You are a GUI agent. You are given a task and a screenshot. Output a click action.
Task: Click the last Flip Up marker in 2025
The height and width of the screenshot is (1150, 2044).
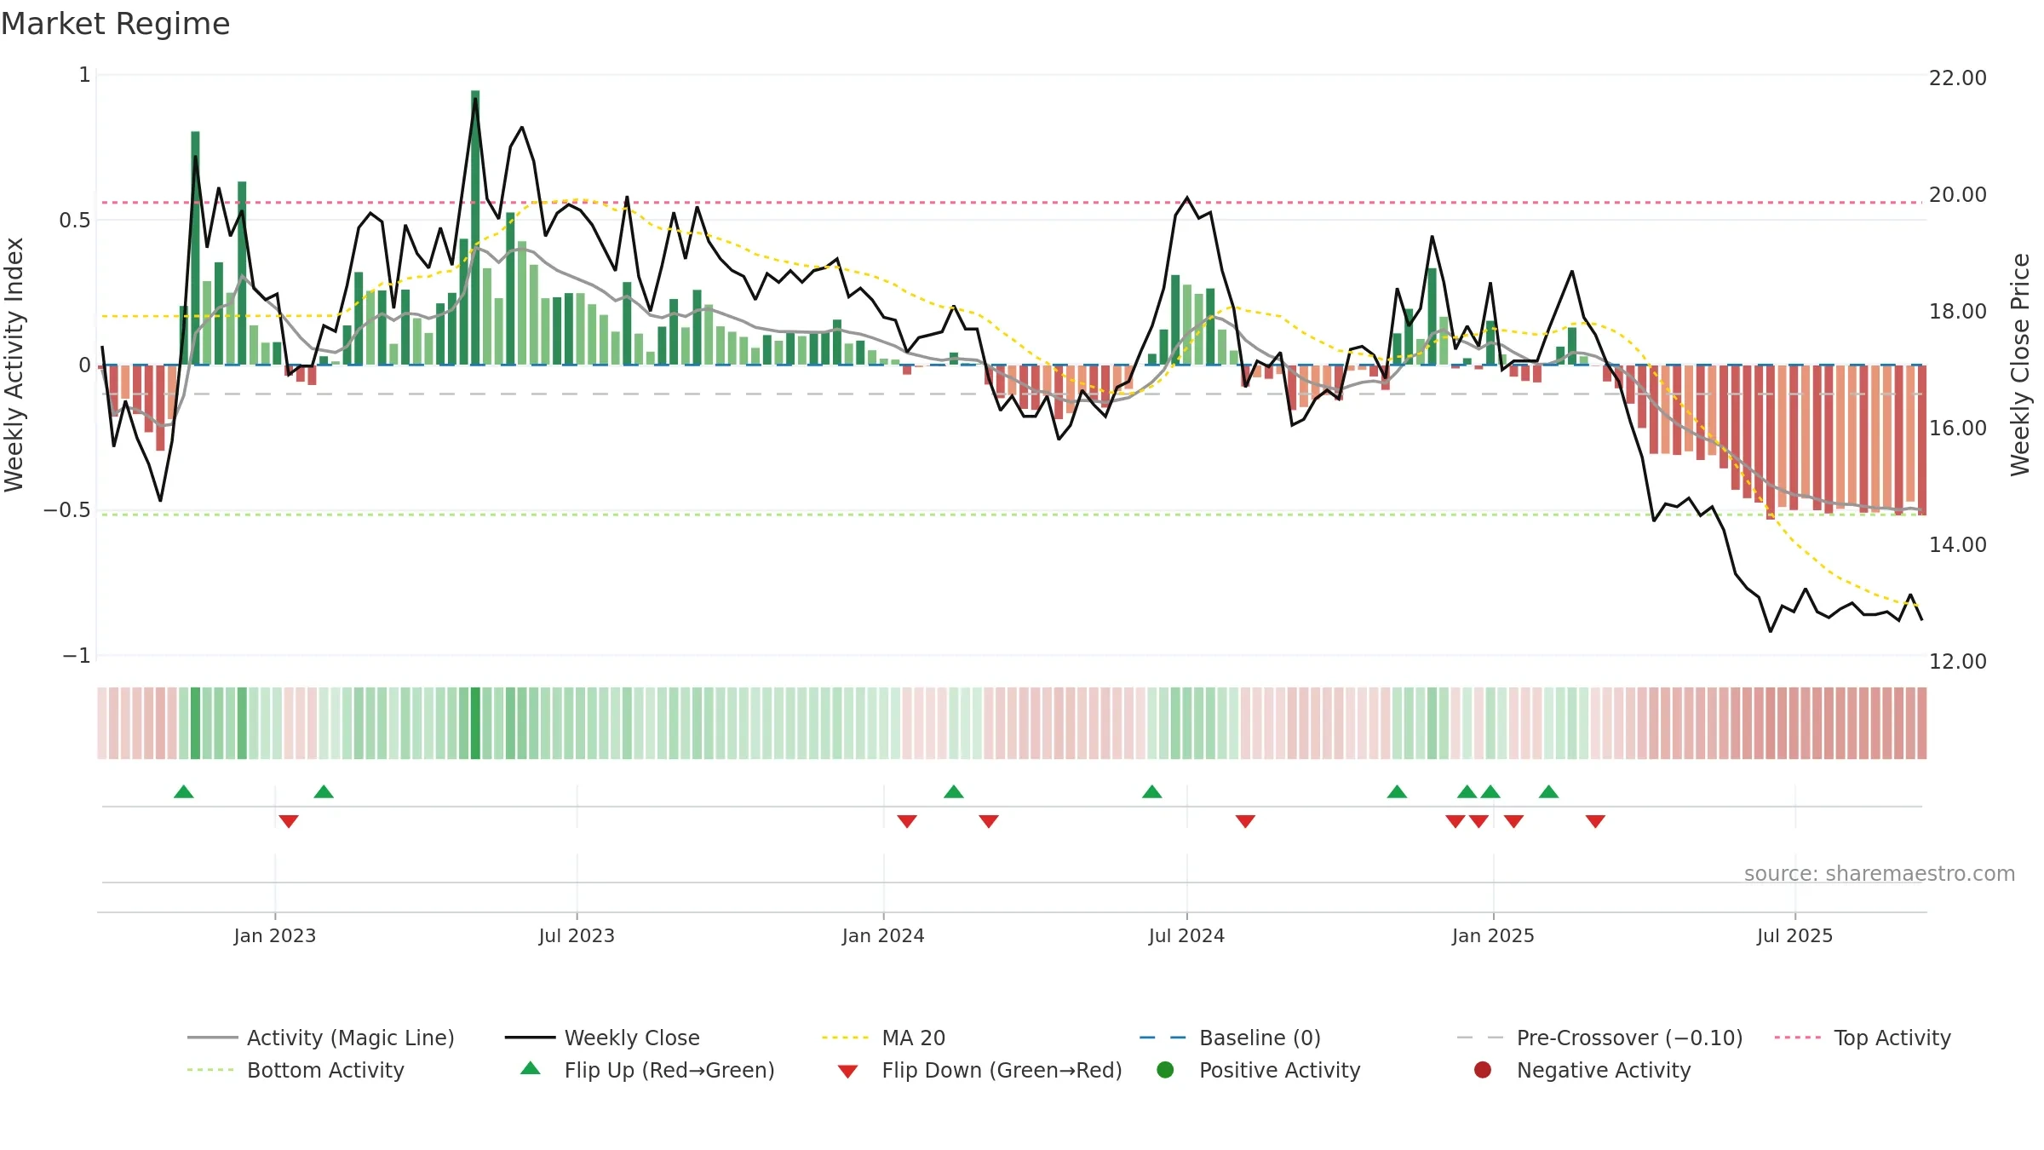(x=1549, y=791)
